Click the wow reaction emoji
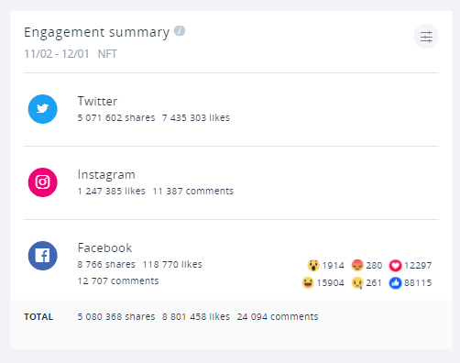This screenshot has width=460, height=363. coord(313,265)
